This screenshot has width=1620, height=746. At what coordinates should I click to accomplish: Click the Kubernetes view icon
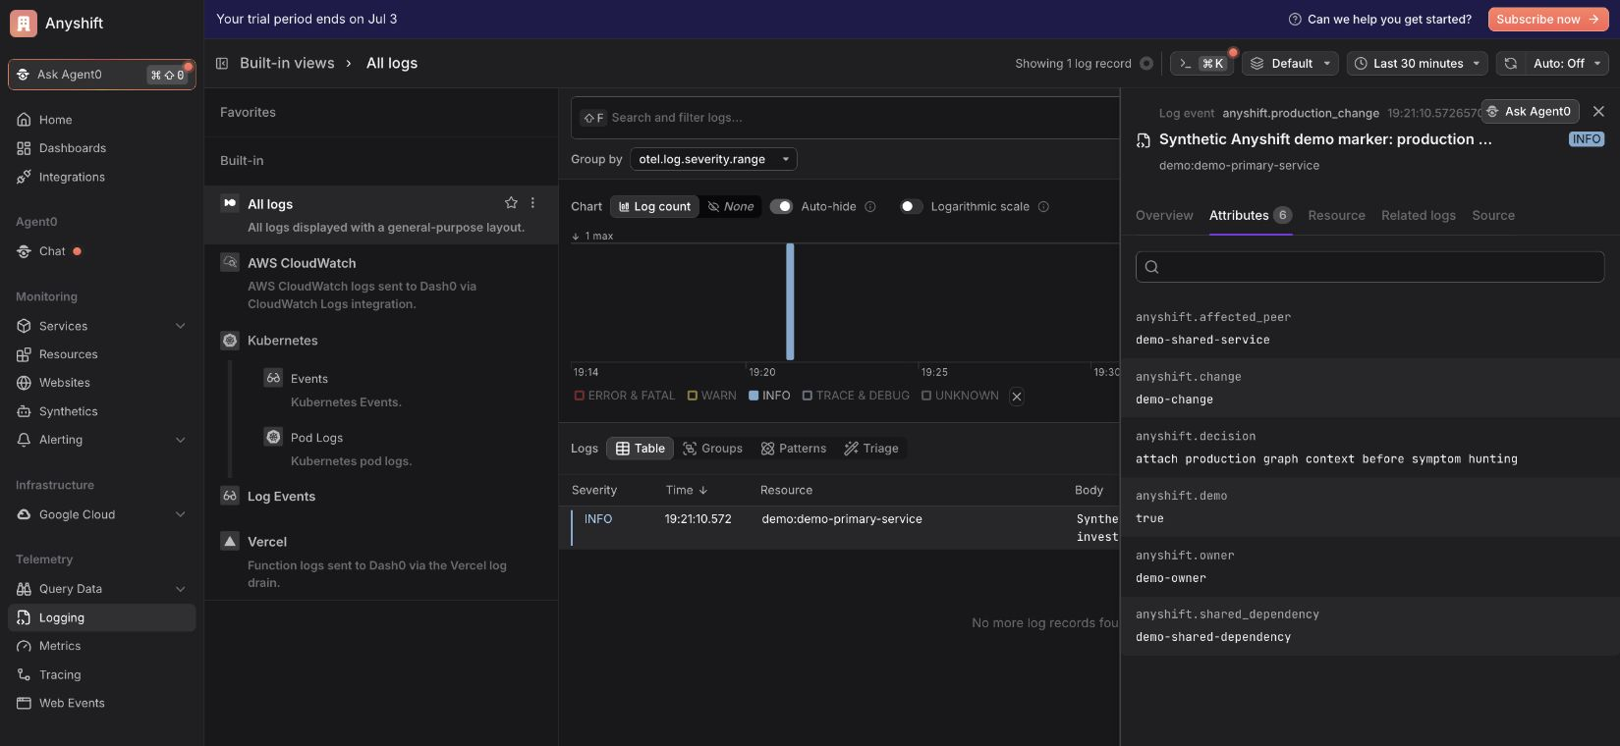230,341
